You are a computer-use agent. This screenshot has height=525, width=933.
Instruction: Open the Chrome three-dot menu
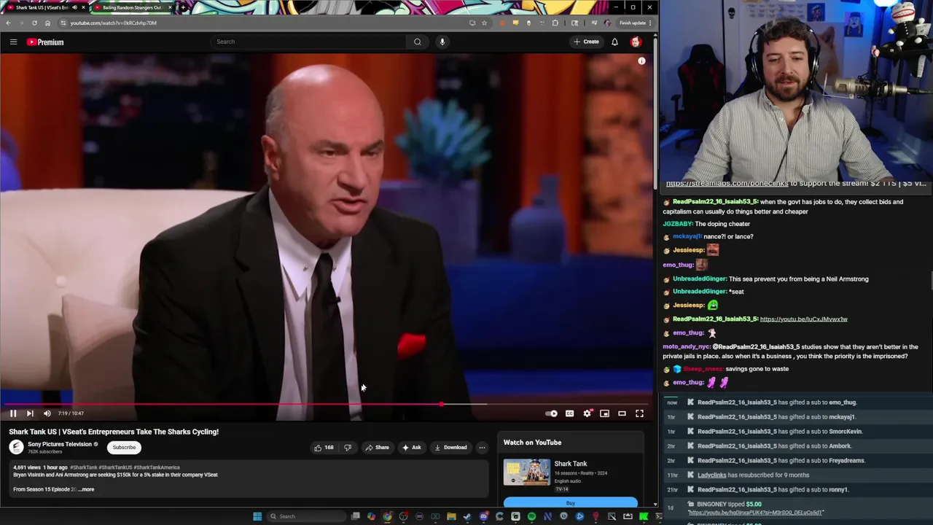(x=650, y=23)
